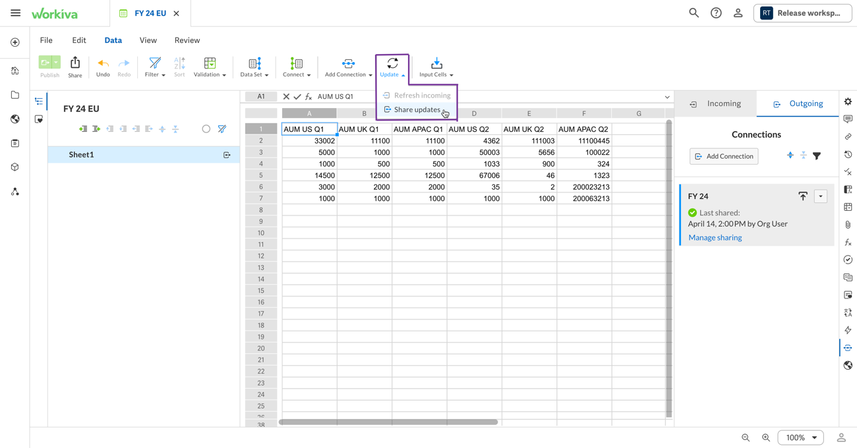This screenshot has height=448, width=857.
Task: Expand the formula bar chevron
Action: 667,97
